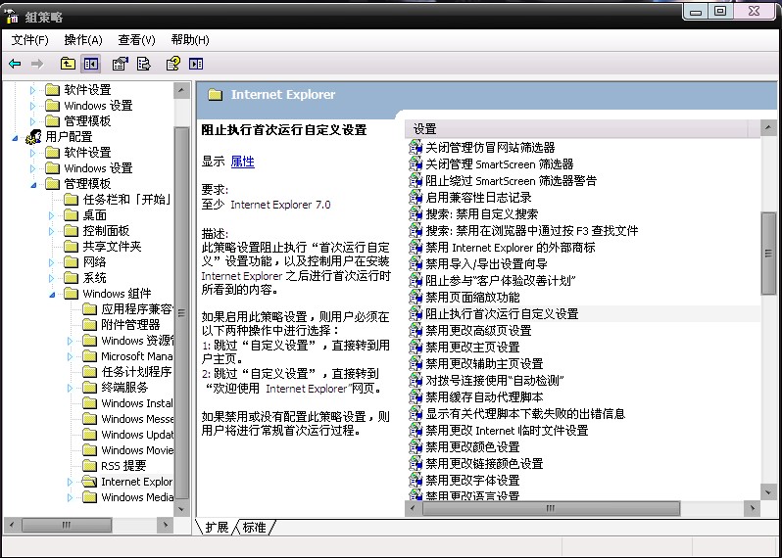Click the folder icon beside RSS 提要
The height and width of the screenshot is (558, 782).
[90, 466]
